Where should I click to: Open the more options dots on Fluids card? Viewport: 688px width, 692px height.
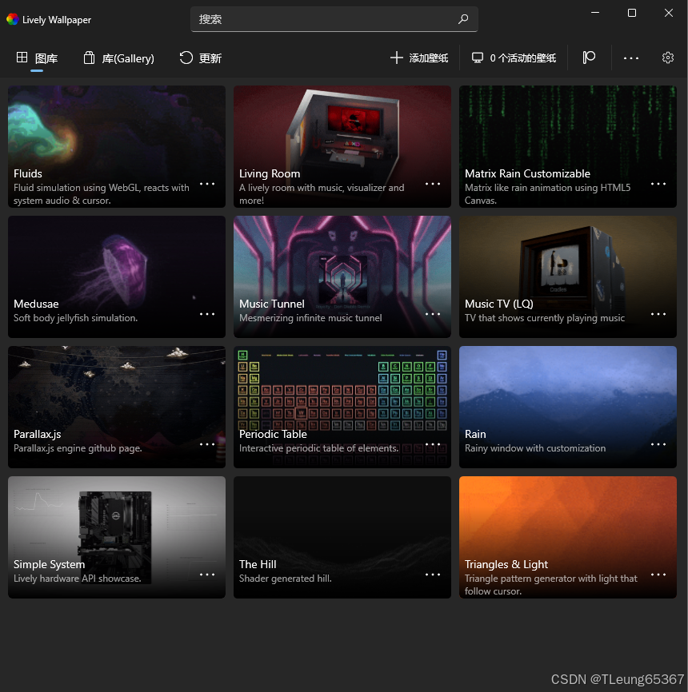tap(206, 184)
